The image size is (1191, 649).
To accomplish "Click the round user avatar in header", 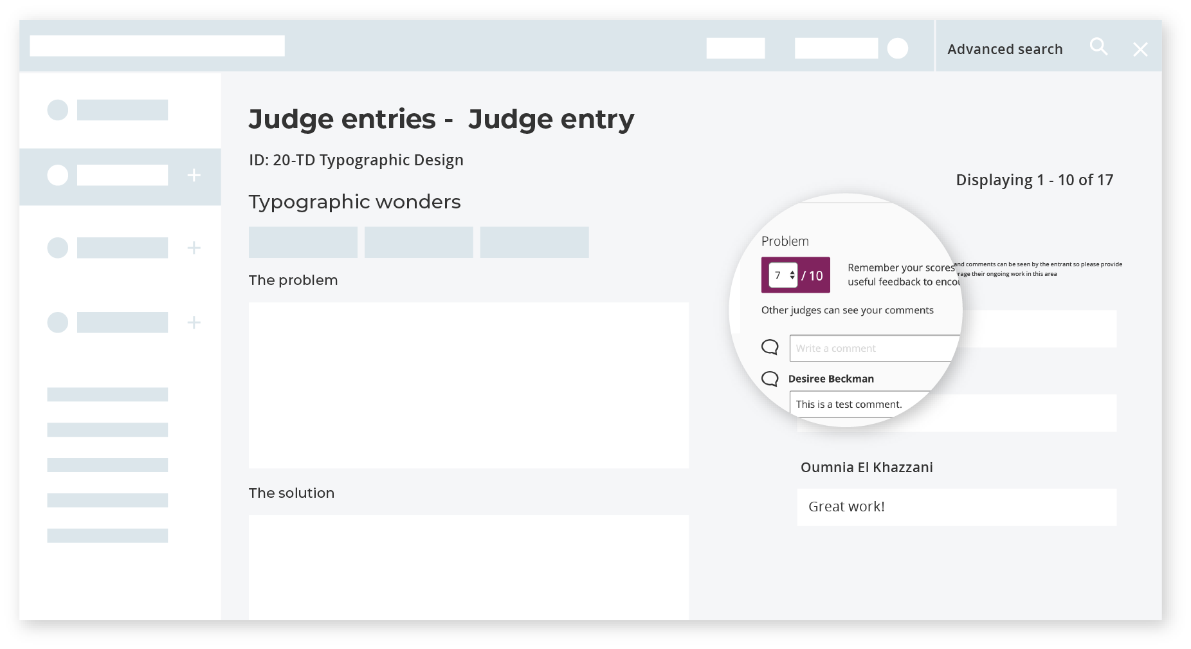I will tap(898, 48).
